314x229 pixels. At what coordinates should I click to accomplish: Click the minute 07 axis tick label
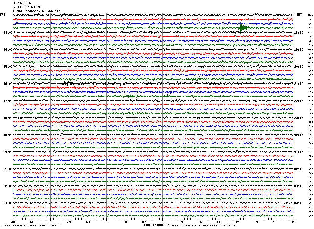pyautogui.click(x=144, y=222)
